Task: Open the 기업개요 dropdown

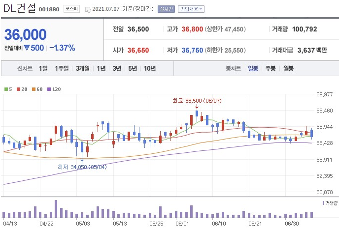Action: [191, 9]
